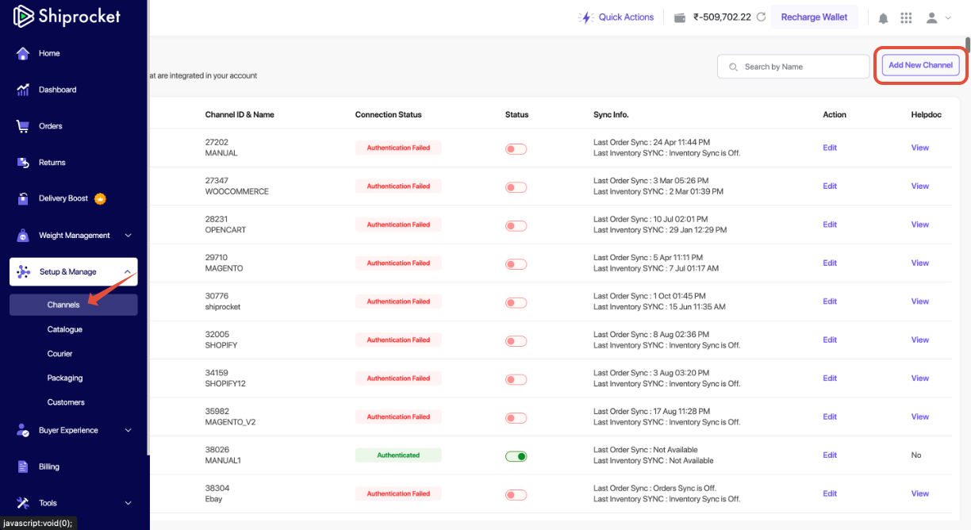Click the Shiprocket logo
Viewport: 971px width, 530px height.
click(67, 16)
